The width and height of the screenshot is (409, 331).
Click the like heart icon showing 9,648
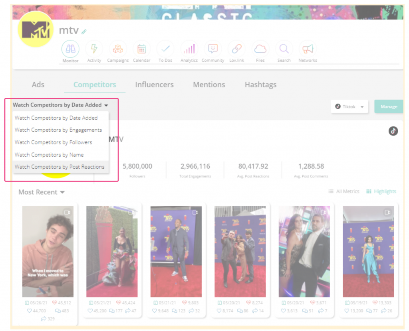coord(155,311)
